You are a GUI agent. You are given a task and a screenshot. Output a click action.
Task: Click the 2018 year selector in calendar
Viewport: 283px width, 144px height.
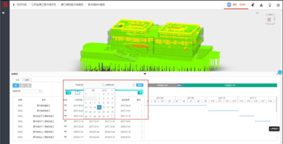104,90
